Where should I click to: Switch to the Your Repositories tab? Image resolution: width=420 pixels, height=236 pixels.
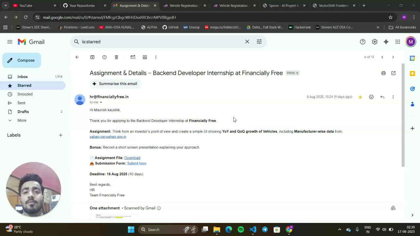click(85, 6)
